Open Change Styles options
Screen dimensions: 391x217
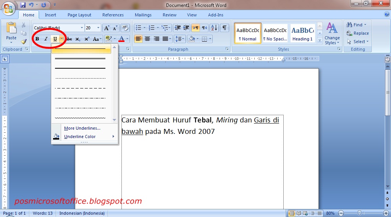pos(332,34)
